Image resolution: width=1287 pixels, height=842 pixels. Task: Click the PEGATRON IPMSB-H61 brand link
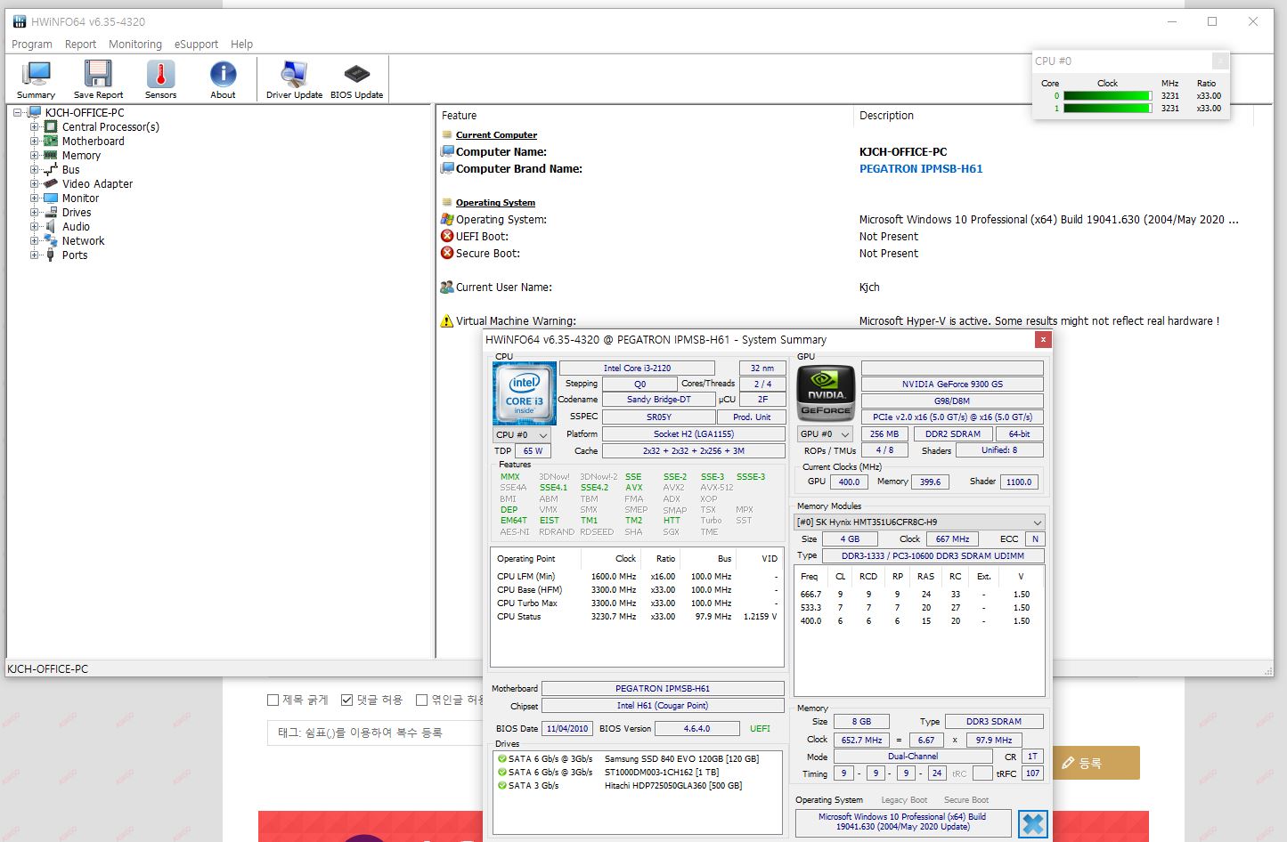point(921,168)
